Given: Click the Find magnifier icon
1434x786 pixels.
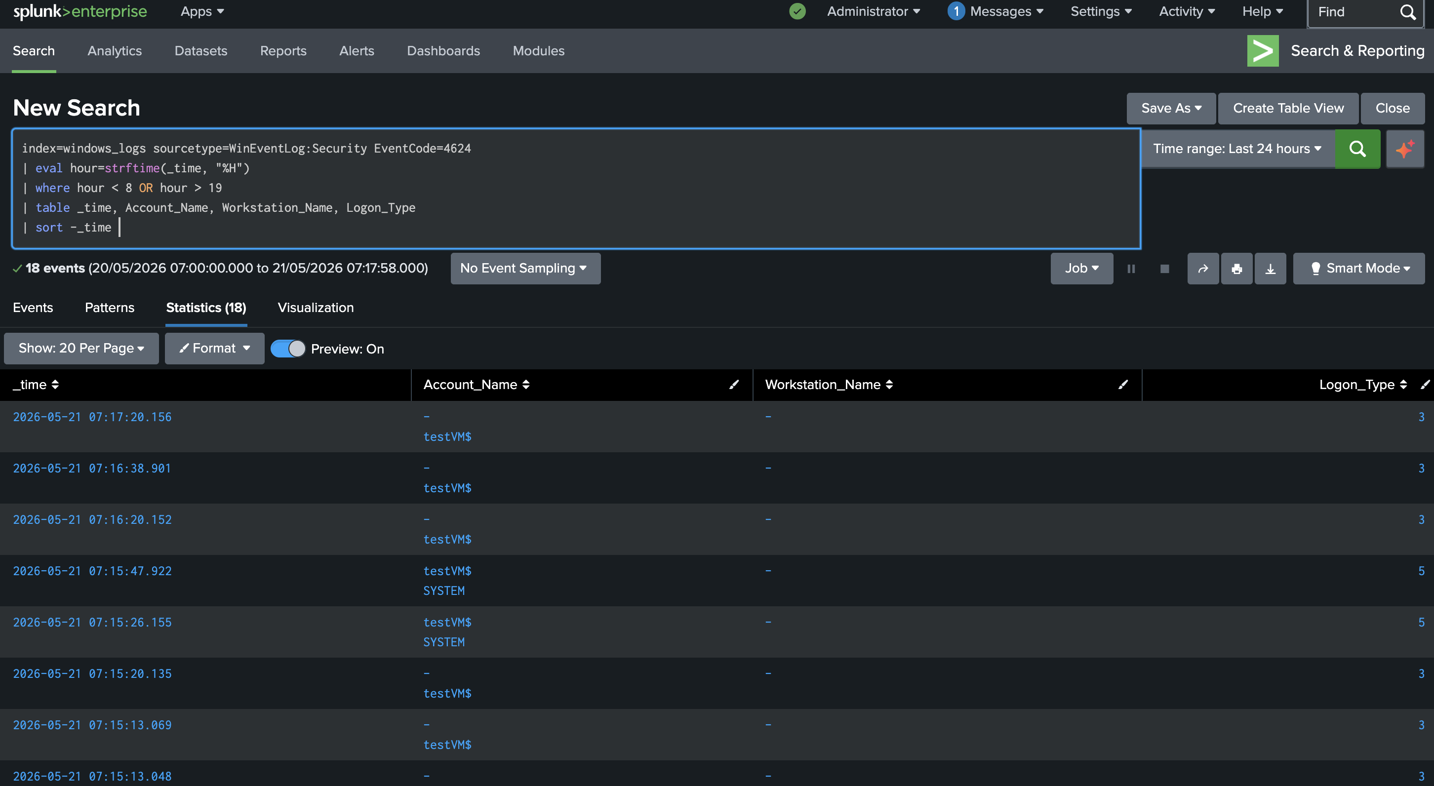Looking at the screenshot, I should coord(1407,12).
